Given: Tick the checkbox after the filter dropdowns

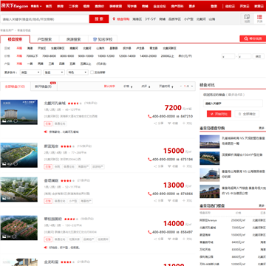Looking at the screenshot, I should [92, 72].
